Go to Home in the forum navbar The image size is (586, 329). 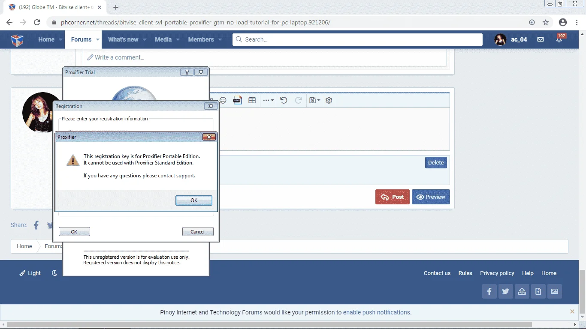(x=46, y=39)
